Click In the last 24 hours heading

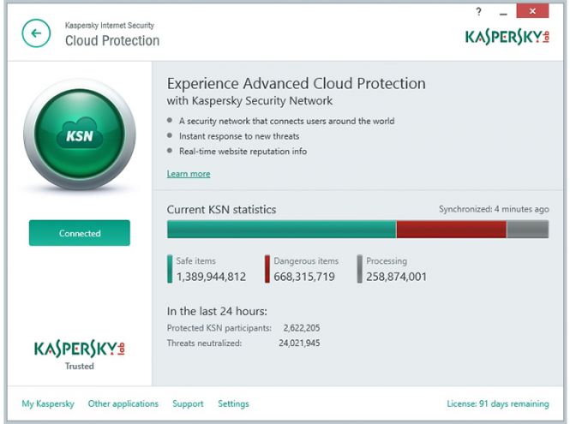[x=217, y=312]
